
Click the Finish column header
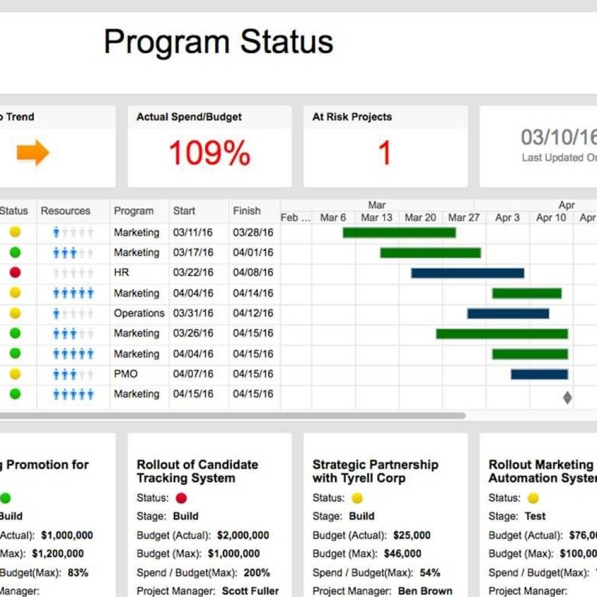coord(247,211)
